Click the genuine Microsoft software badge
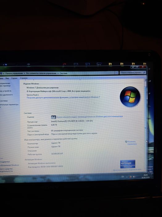The height and width of the screenshot is (217, 162). 127,164
